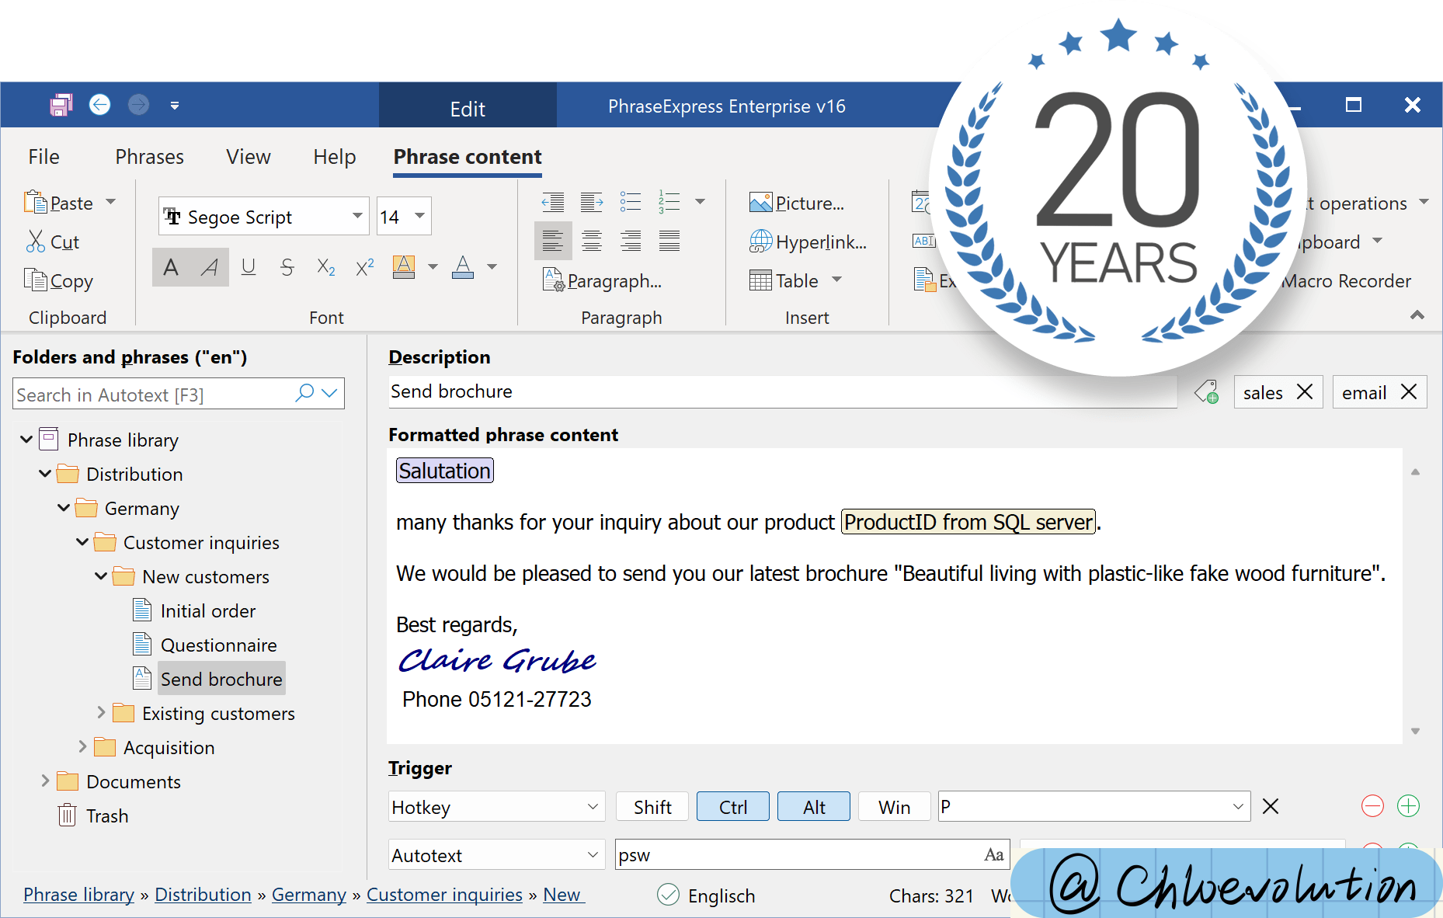Insert a Hyperlink

point(808,242)
